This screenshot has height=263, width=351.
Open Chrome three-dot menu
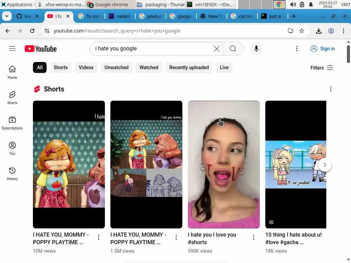point(343,31)
